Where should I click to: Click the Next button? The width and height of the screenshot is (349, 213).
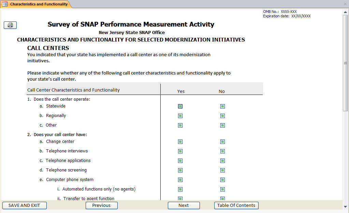point(184,205)
